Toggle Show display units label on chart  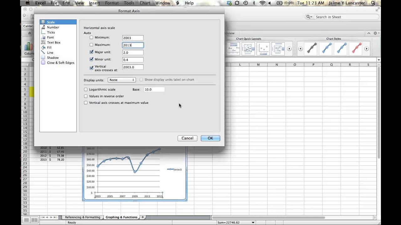141,80
